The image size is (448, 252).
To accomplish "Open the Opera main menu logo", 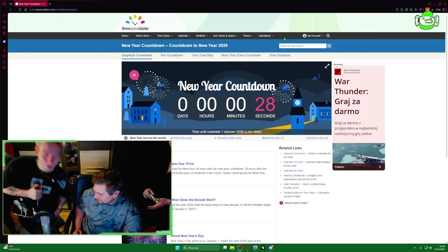I will (x=4, y=4).
